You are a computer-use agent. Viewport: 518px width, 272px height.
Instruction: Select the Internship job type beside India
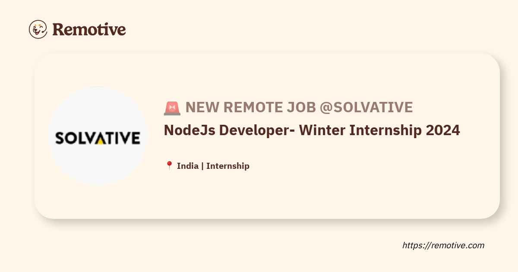(228, 166)
